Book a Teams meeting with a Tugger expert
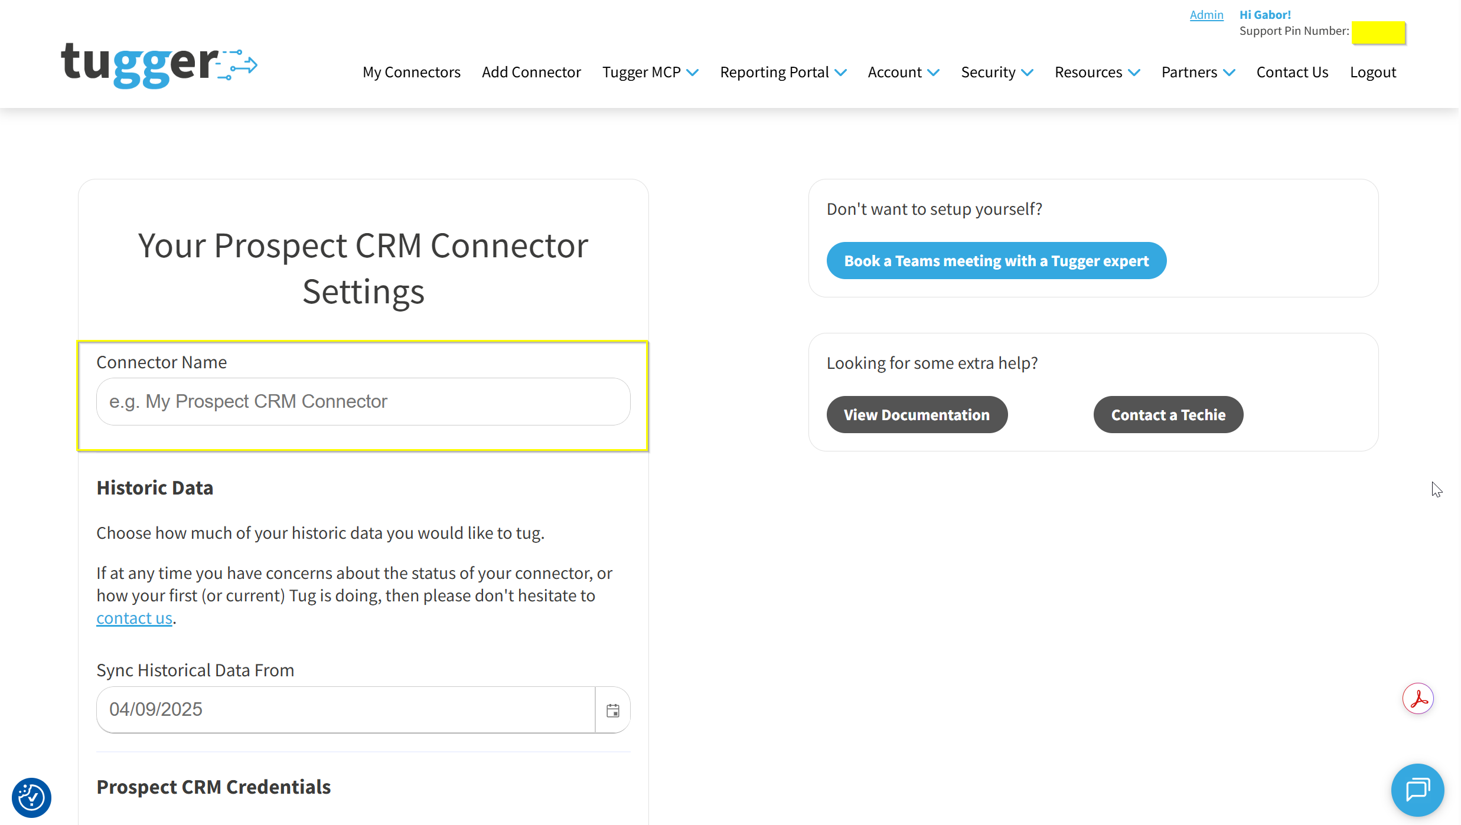 pos(996,260)
